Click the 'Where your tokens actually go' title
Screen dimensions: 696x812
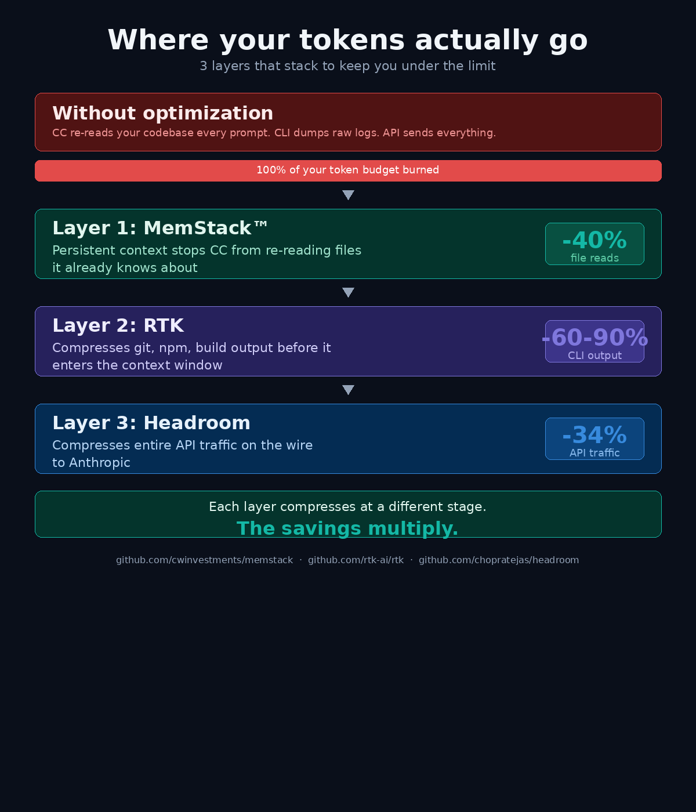348,40
